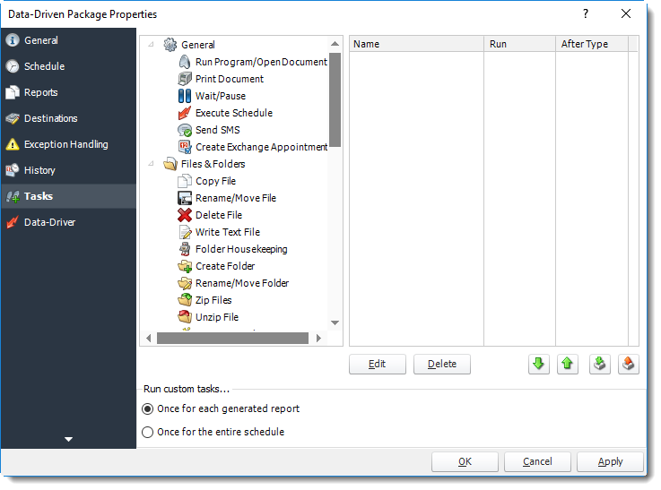This screenshot has width=661, height=490.
Task: Open the Reports sidebar section
Action: tap(68, 92)
